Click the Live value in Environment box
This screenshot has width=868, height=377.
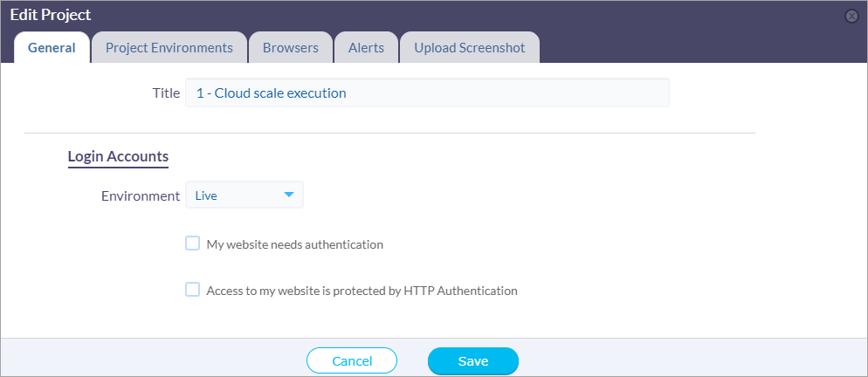206,195
